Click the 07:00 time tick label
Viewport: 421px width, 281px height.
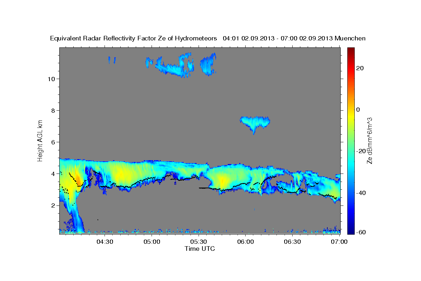coord(339,242)
